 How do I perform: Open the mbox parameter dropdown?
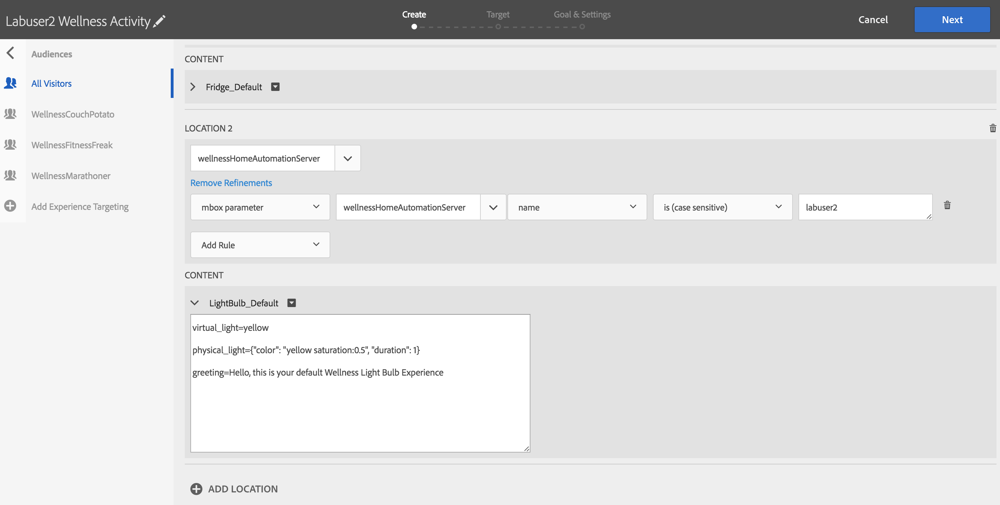(260, 207)
